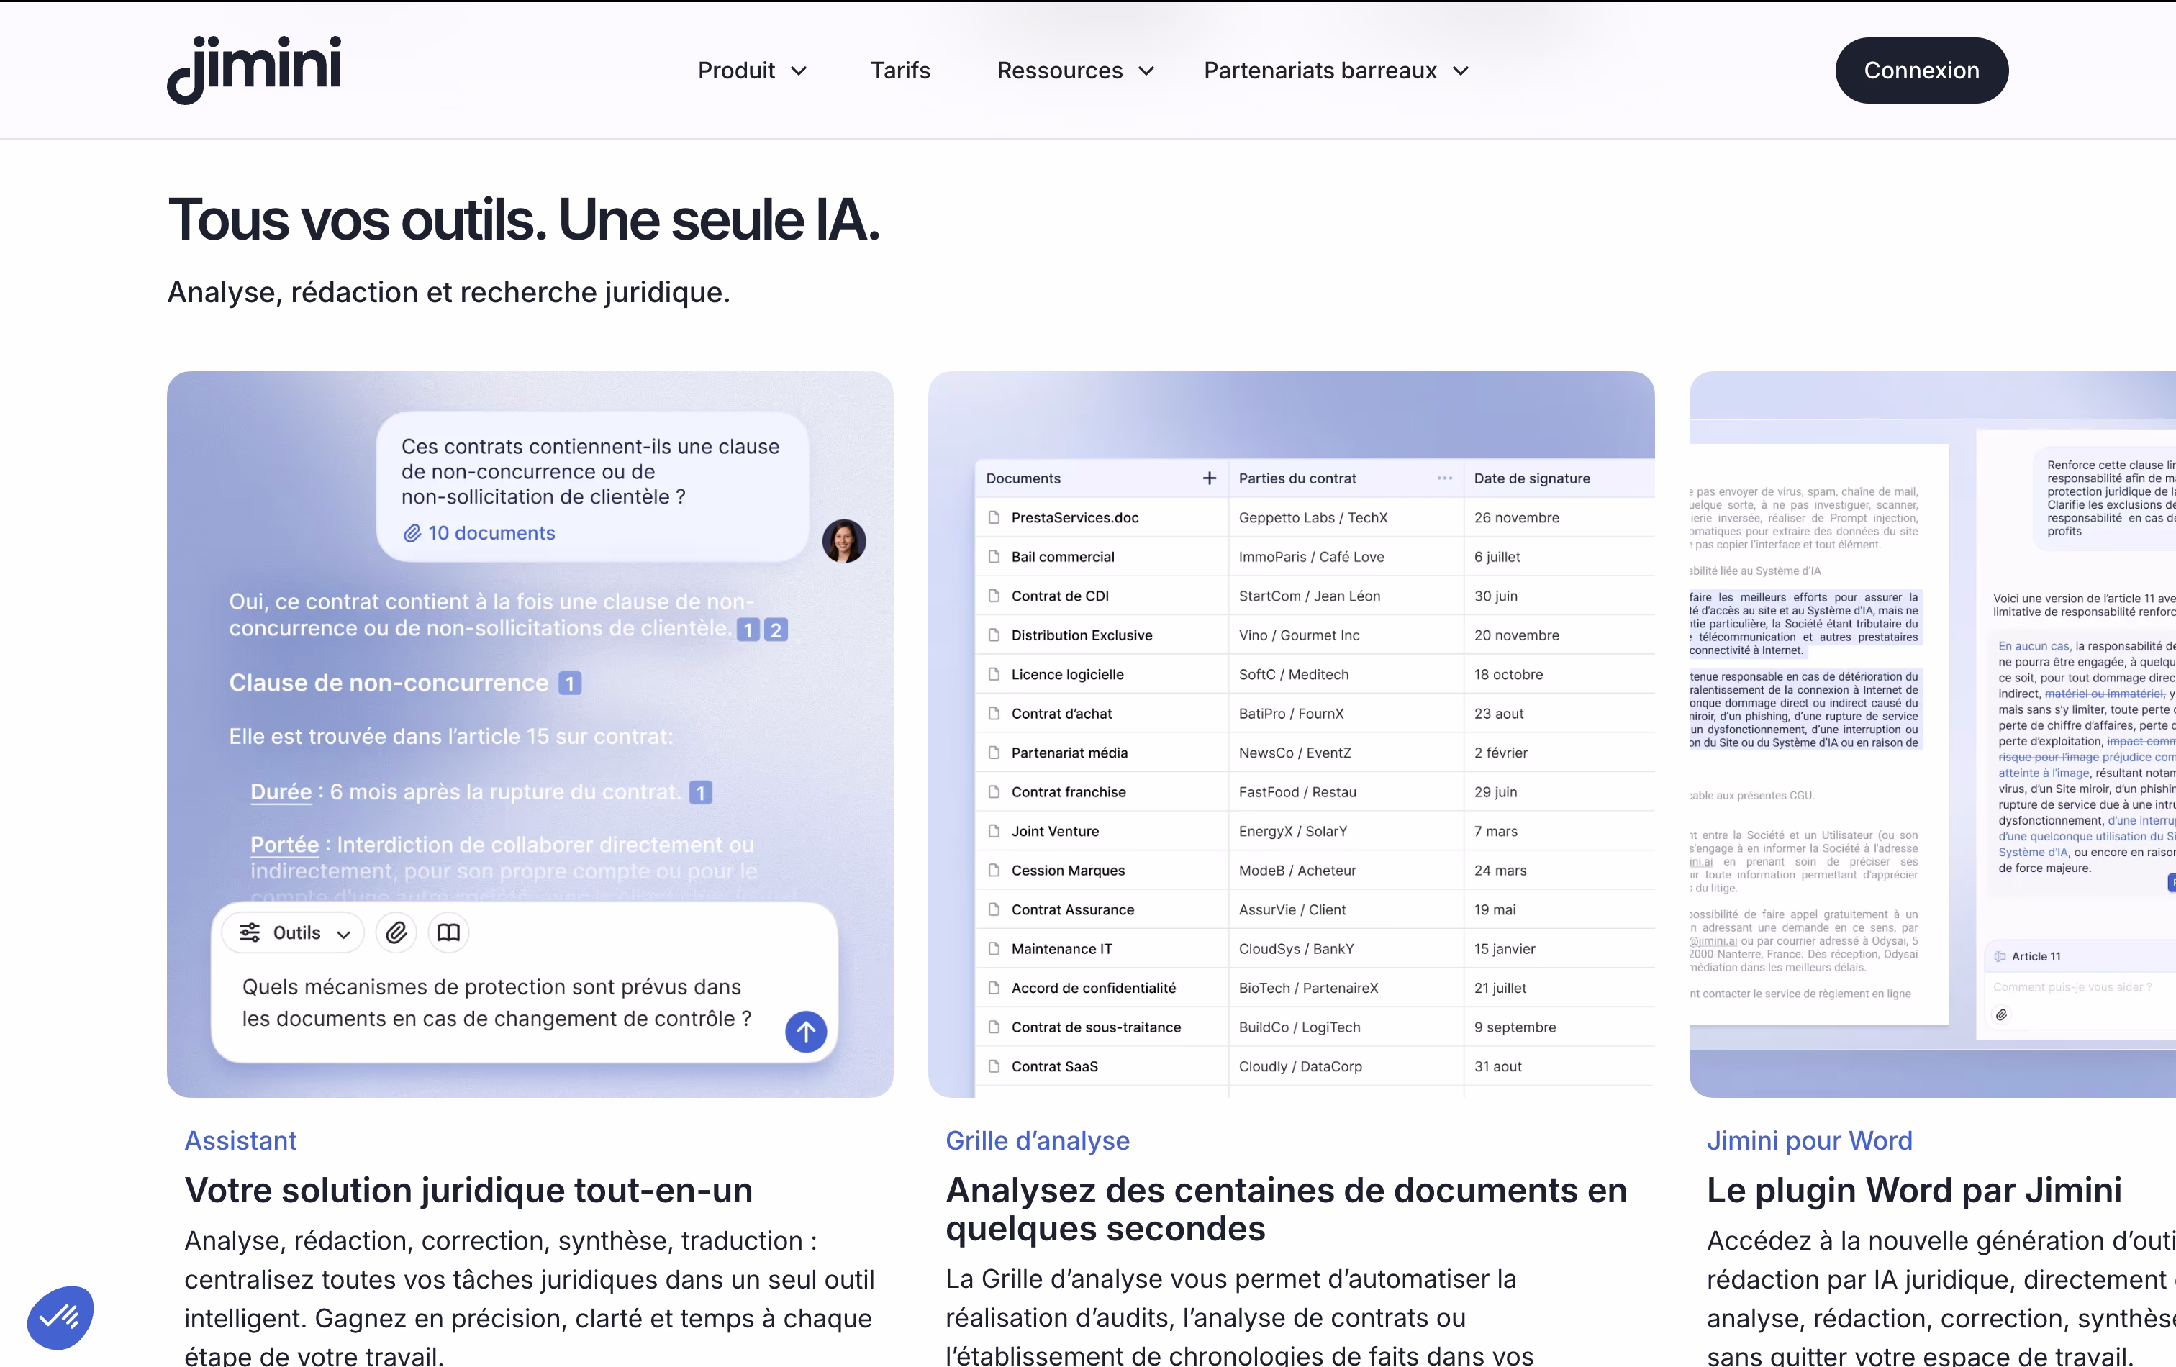Image resolution: width=2176 pixels, height=1367 pixels.
Task: Click the Grille d'analyse link
Action: (x=1038, y=1140)
